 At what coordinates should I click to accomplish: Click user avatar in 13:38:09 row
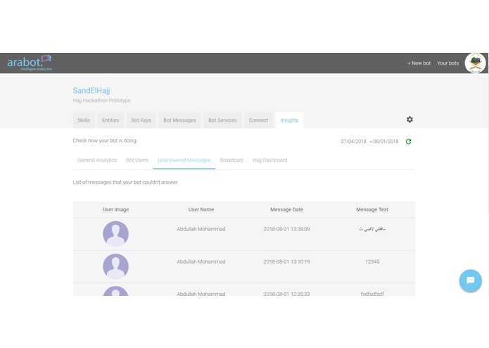point(115,234)
